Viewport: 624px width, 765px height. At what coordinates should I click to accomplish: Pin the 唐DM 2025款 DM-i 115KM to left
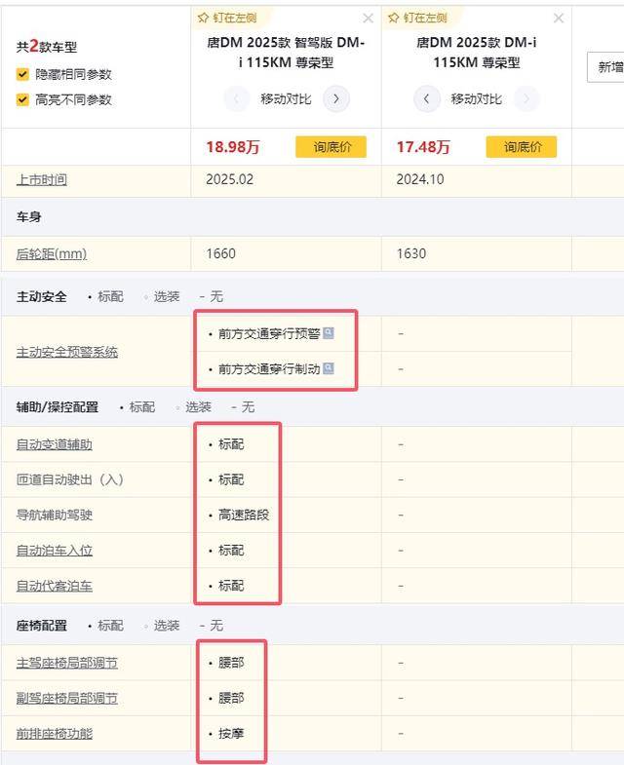click(418, 19)
